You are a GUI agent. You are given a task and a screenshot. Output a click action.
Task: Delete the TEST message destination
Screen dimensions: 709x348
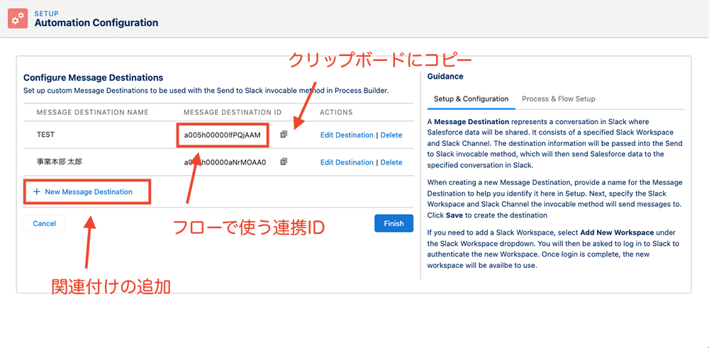click(x=391, y=135)
